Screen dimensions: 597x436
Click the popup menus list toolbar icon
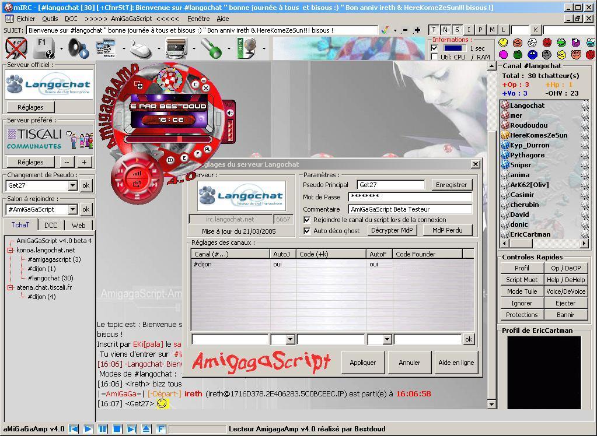tap(106, 48)
